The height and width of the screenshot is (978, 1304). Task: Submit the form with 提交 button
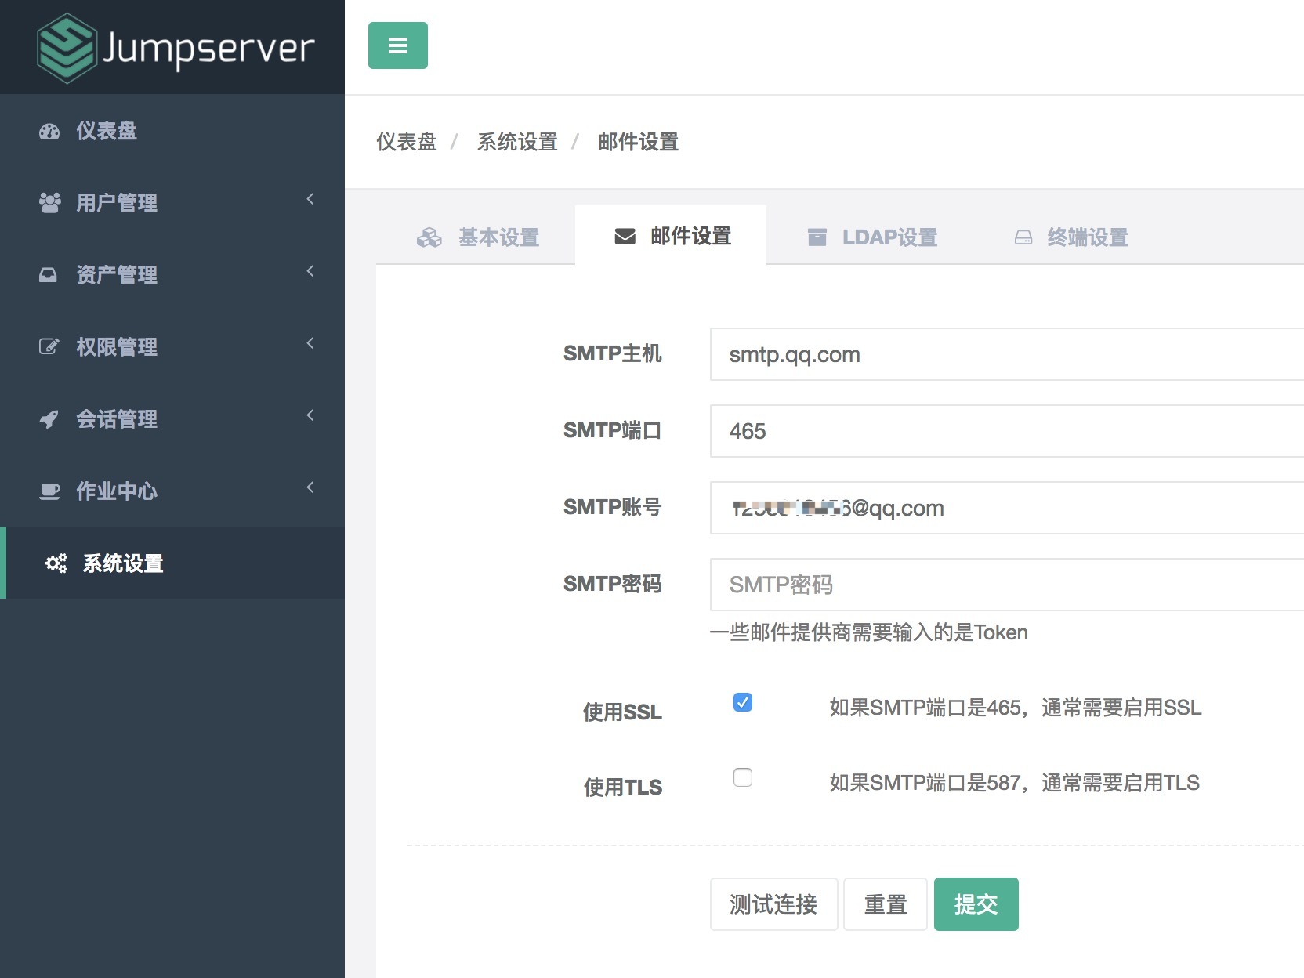pos(976,904)
